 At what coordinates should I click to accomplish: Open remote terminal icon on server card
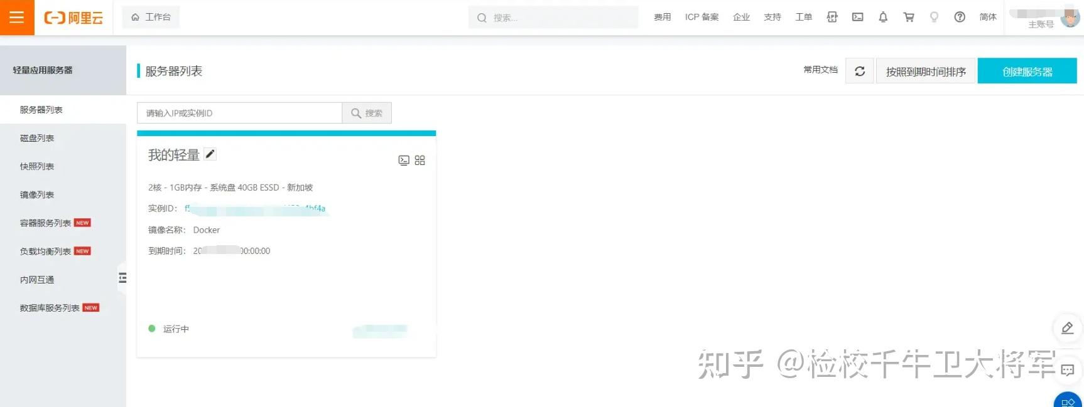coord(404,161)
